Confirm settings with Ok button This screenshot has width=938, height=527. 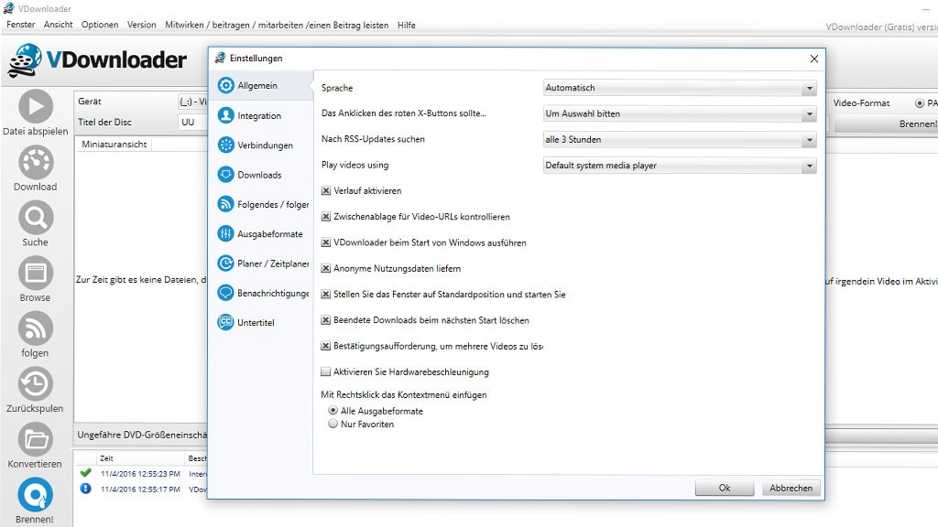(x=725, y=488)
